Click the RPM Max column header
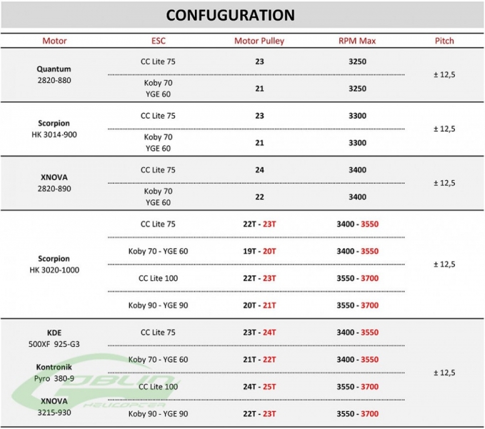Viewport: 485px width, 429px height. coord(357,41)
